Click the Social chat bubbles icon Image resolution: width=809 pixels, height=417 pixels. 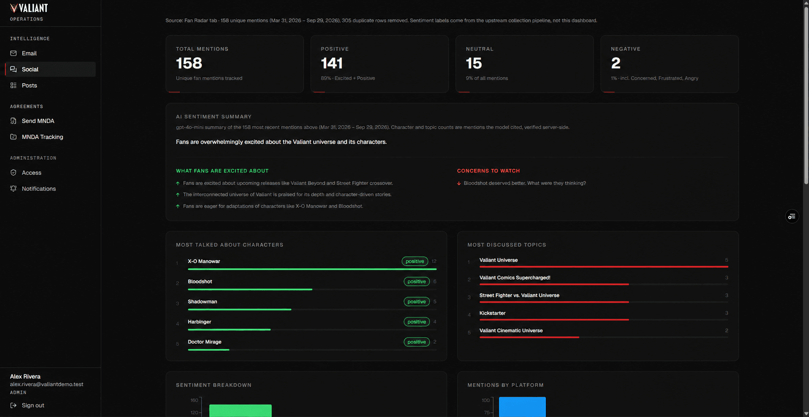tap(13, 69)
